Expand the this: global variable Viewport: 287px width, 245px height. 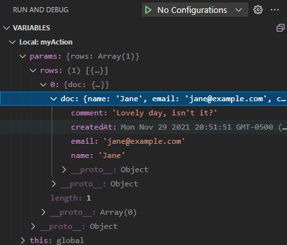tap(23, 240)
